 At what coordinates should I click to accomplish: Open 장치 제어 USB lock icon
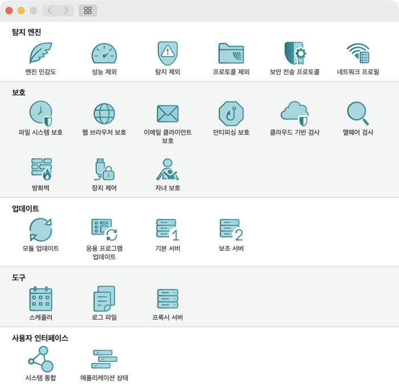point(104,169)
